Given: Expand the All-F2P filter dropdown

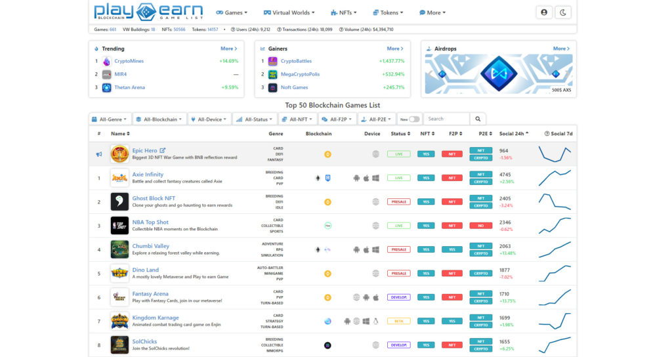Looking at the screenshot, I should [337, 119].
